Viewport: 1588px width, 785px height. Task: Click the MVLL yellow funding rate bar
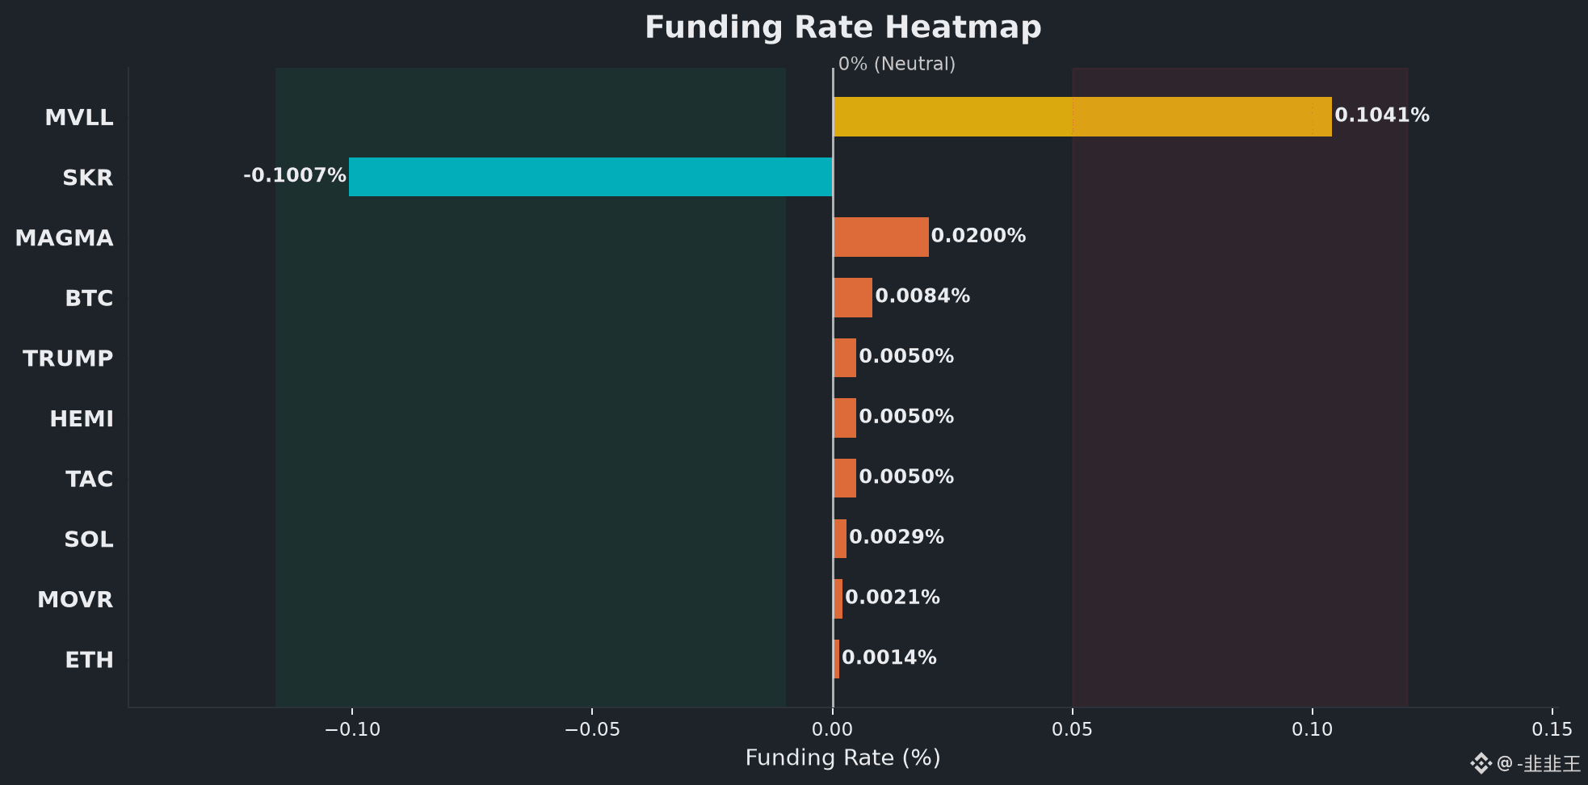[1082, 116]
